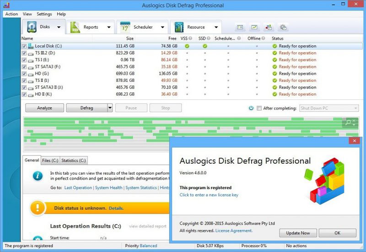366x252 pixels.
Task: Click the Reports tab icon
Action: pos(75,27)
